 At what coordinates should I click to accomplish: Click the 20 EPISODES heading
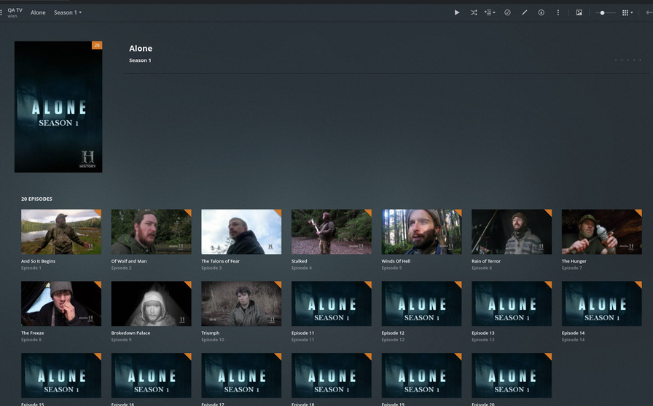[36, 199]
